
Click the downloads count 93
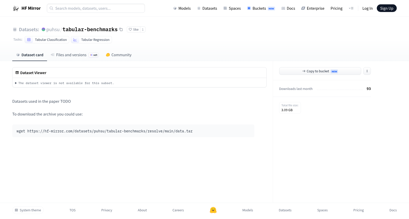[x=369, y=89]
